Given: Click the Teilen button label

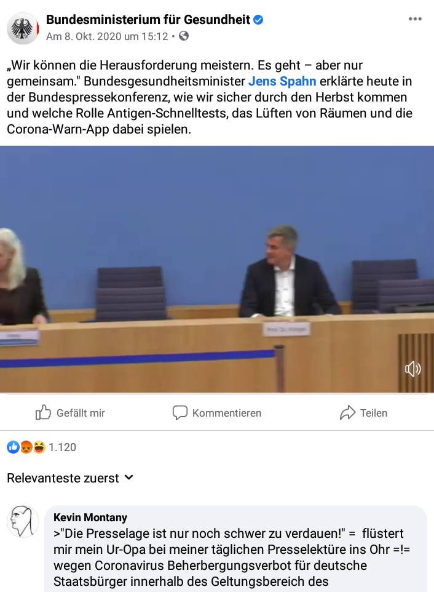Looking at the screenshot, I should [374, 413].
